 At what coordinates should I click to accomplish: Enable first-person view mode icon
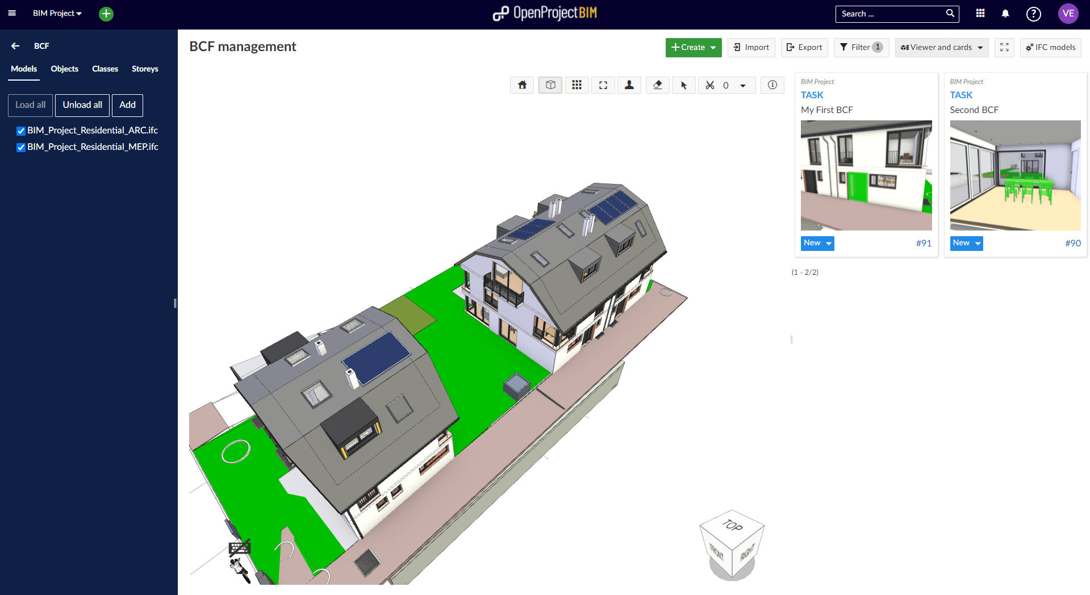[x=629, y=85]
